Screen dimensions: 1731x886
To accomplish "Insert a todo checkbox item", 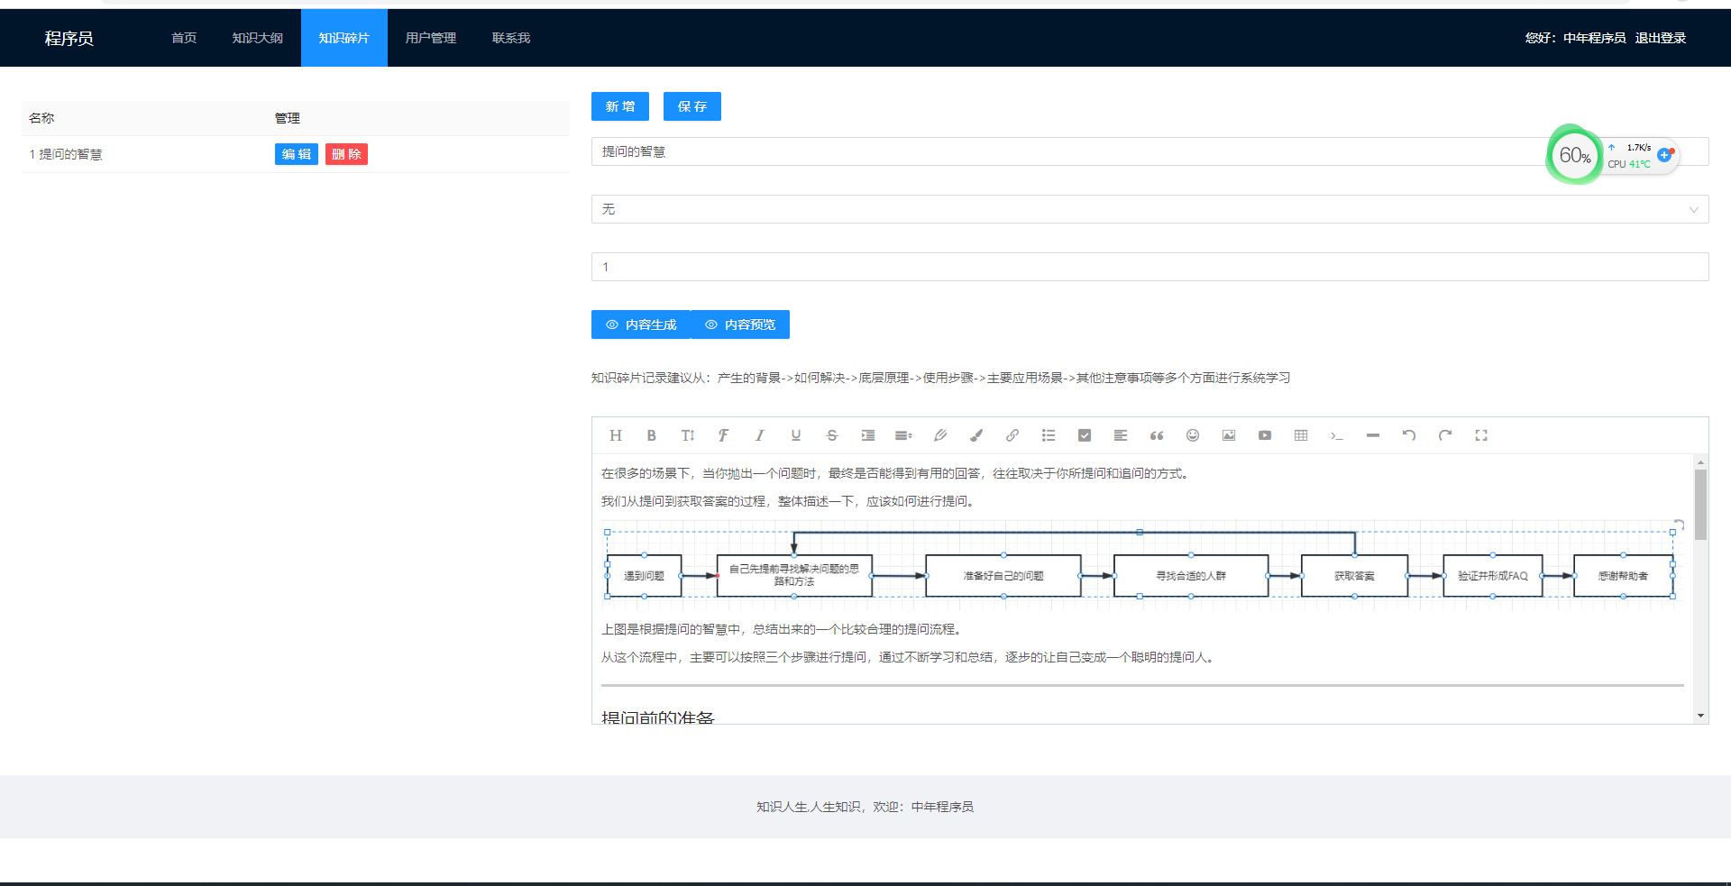I will point(1085,435).
